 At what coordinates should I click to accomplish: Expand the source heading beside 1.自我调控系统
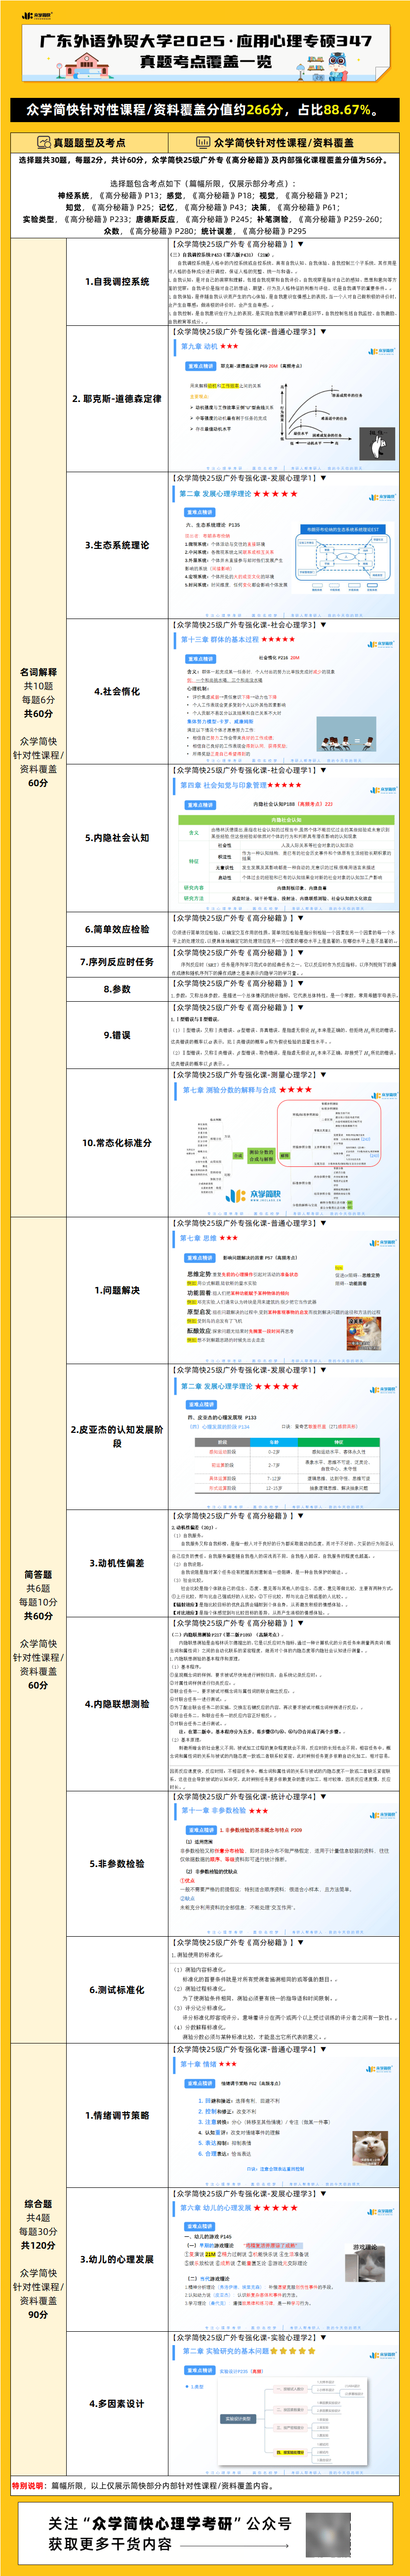(x=238, y=244)
